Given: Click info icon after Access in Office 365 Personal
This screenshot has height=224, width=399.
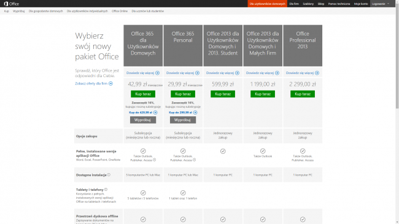Looking at the screenshot, I should pos(194,160).
